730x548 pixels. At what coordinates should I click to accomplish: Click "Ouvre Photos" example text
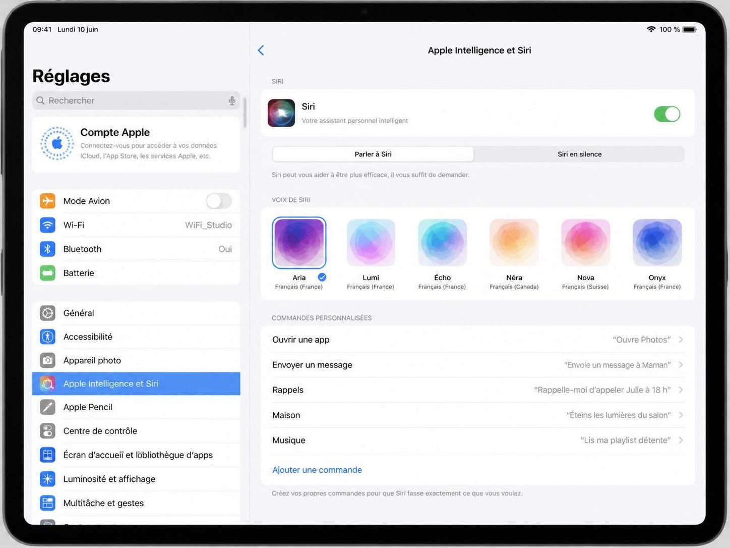tap(642, 340)
